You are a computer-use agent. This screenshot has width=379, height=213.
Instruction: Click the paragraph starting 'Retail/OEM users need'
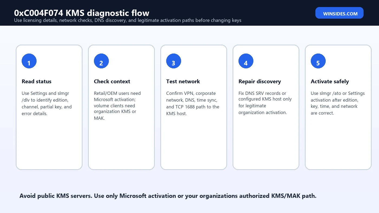(x=117, y=106)
